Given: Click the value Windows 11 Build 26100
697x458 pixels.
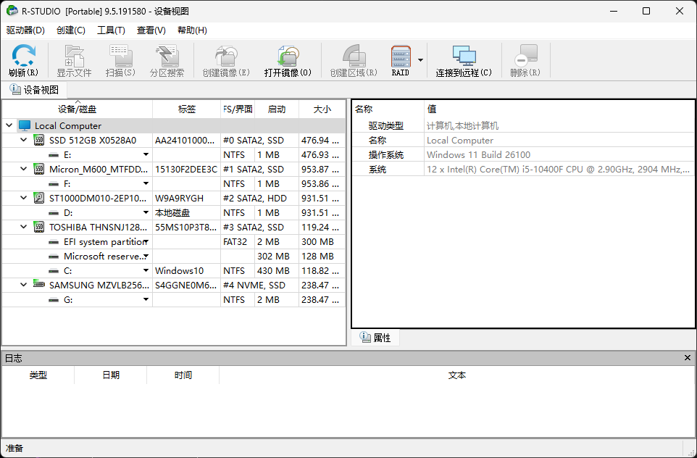Looking at the screenshot, I should pyautogui.click(x=478, y=155).
